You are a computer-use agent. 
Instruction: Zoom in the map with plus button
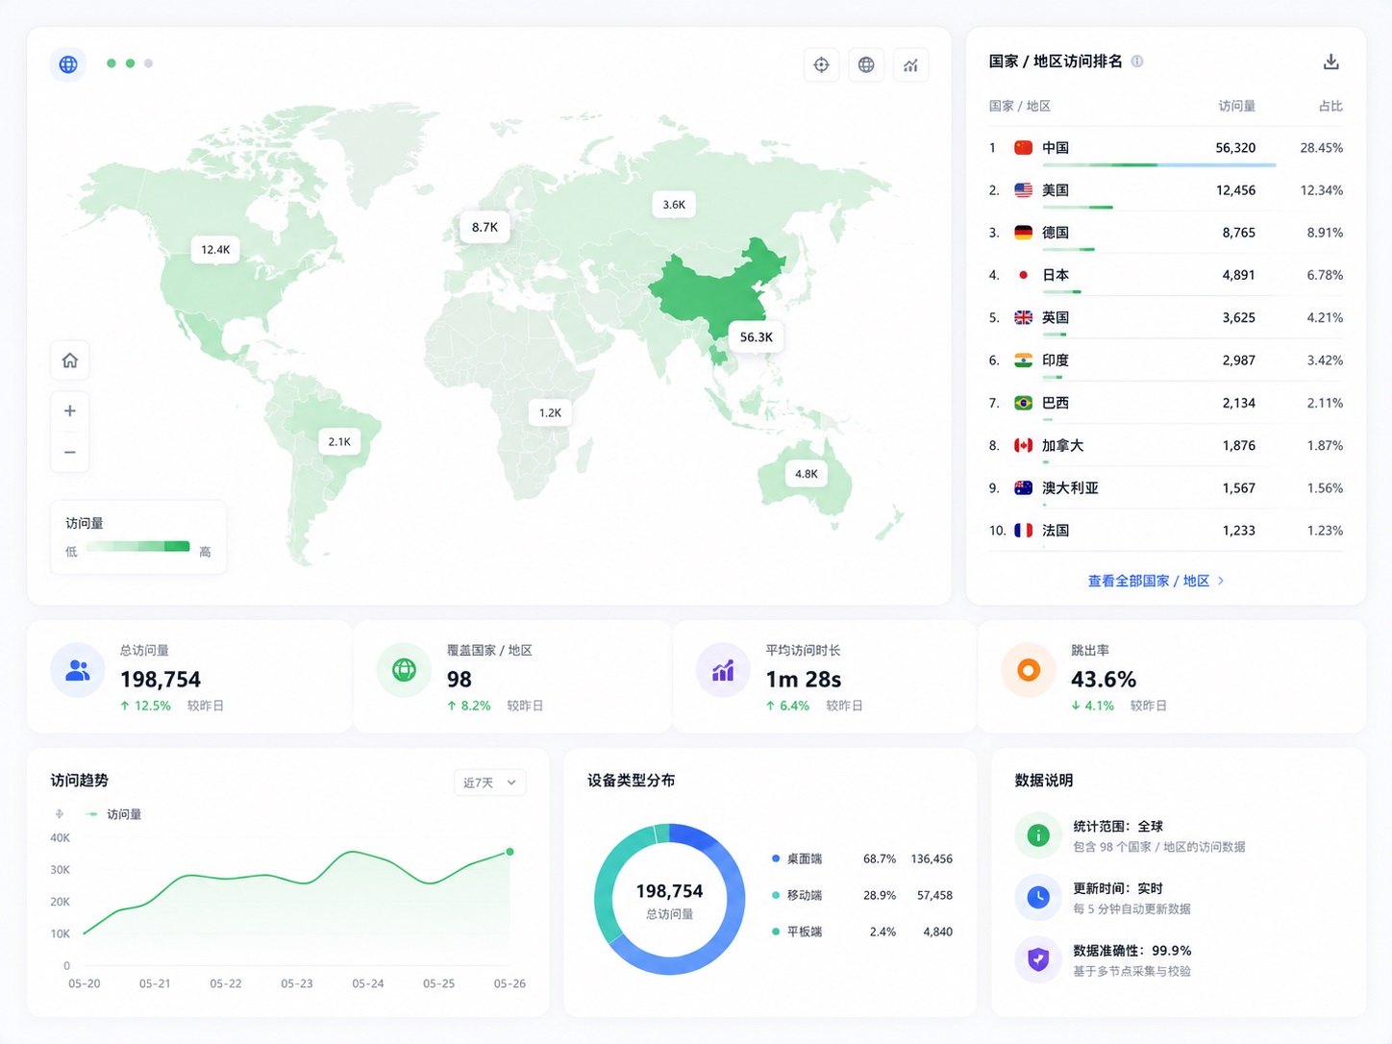click(70, 410)
